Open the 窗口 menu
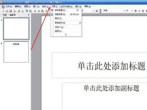This screenshot has height=110, width=147. click(x=78, y=6)
